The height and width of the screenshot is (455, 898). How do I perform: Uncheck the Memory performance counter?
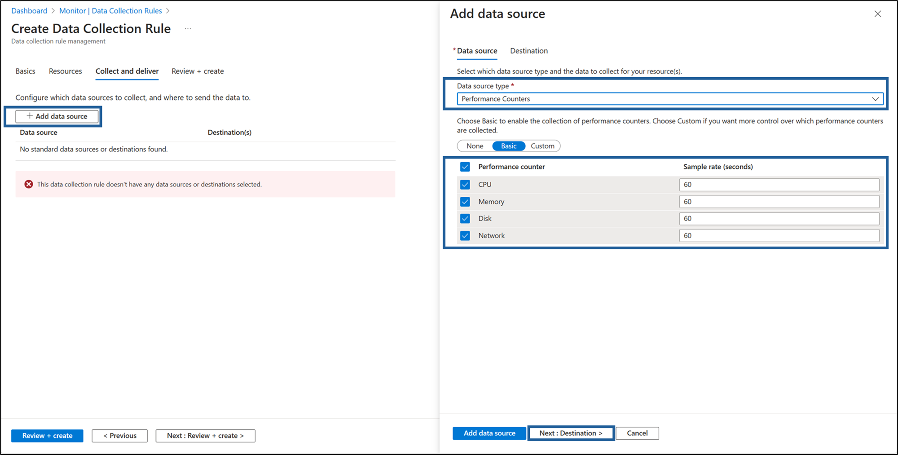pos(465,202)
